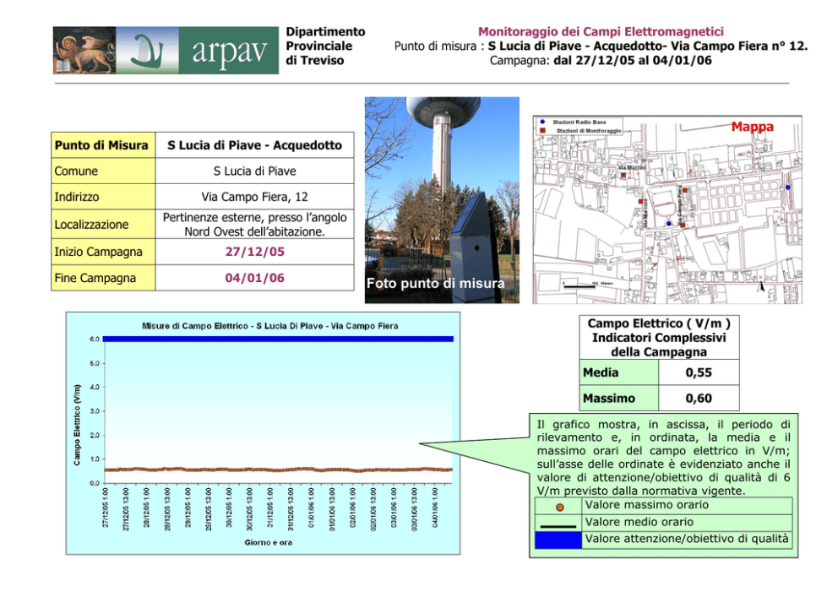This screenshot has height=592, width=838.
Task: Click the arpav logo banner
Action: pos(166,50)
